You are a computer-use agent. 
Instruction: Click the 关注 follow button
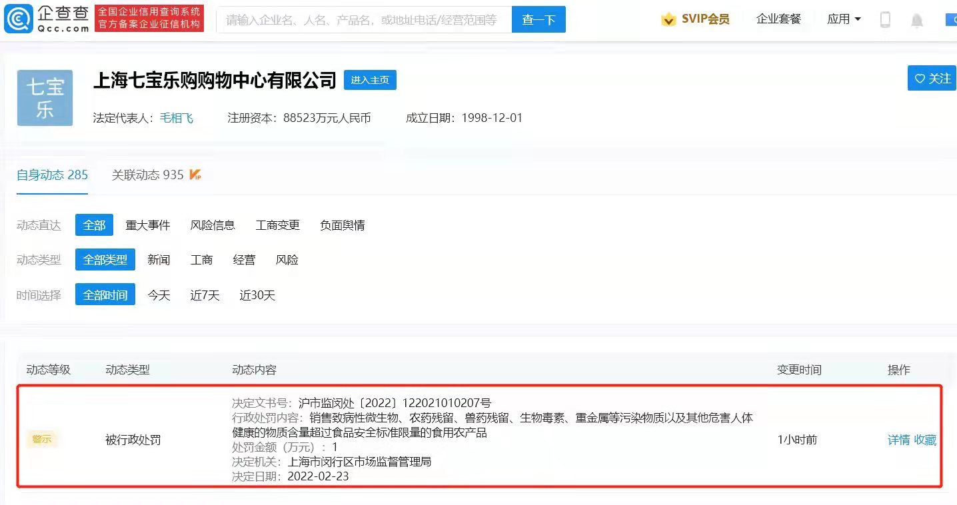[x=932, y=79]
